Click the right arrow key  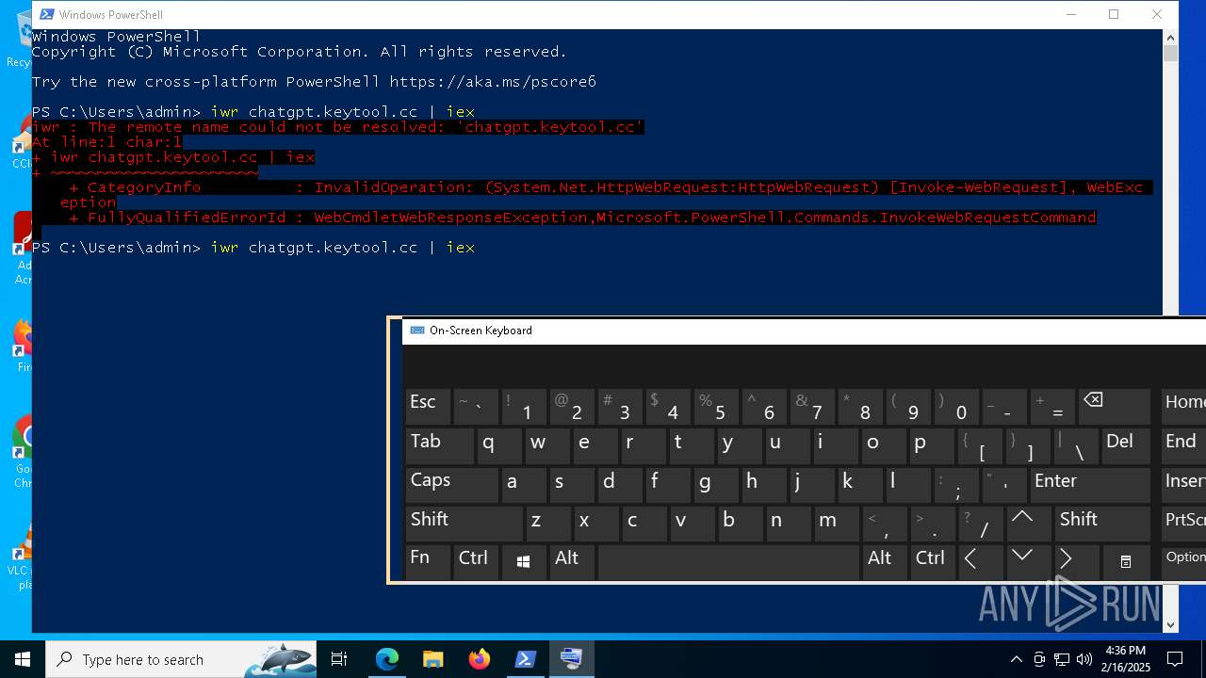click(1077, 561)
